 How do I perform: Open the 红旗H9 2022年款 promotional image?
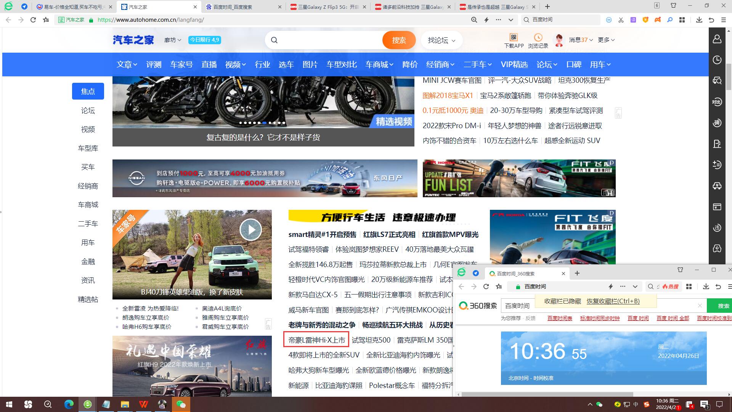pyautogui.click(x=192, y=366)
